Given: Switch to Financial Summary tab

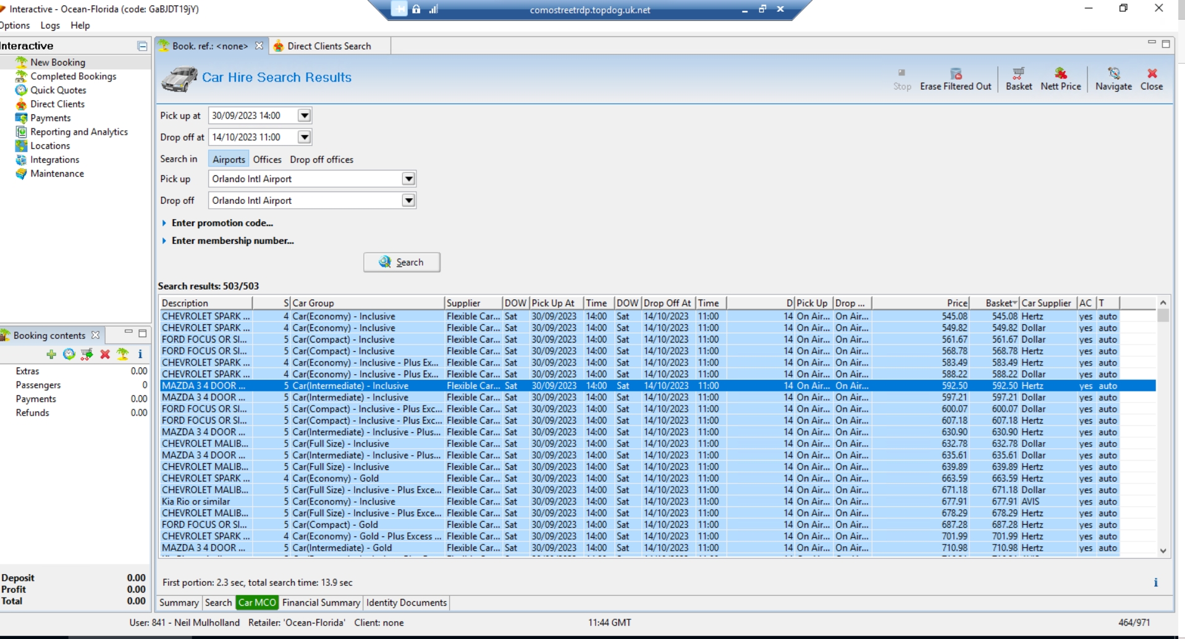Looking at the screenshot, I should click(321, 603).
